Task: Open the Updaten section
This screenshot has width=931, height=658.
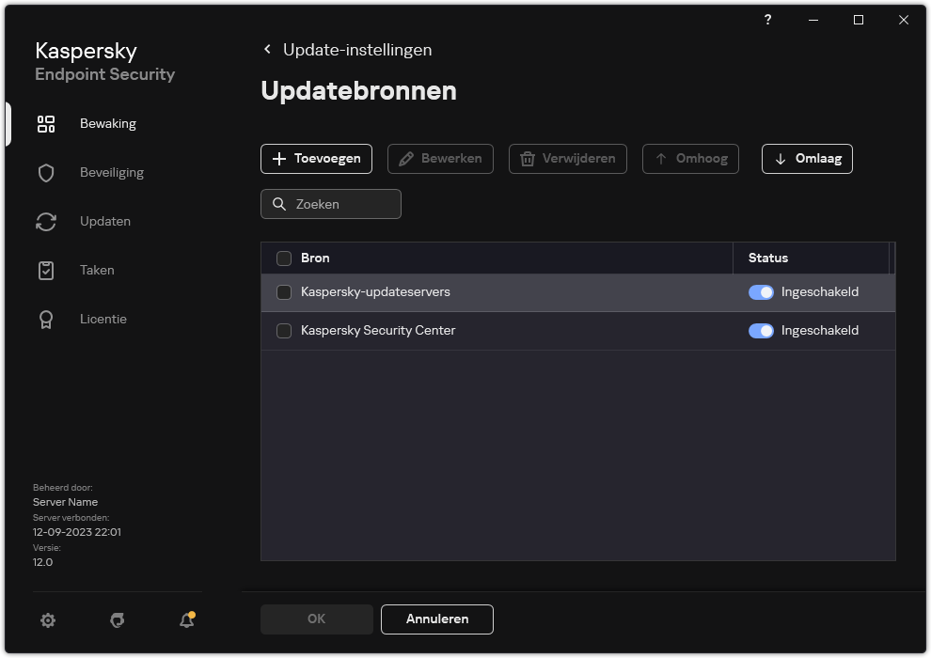Action: (104, 221)
